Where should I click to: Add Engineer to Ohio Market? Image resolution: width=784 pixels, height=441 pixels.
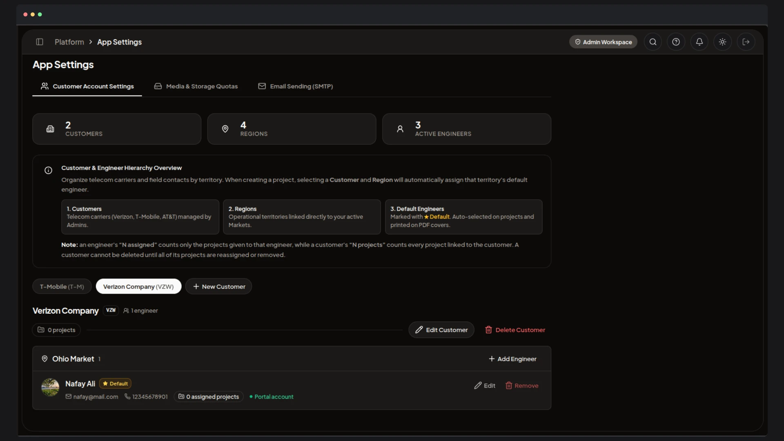(513, 359)
